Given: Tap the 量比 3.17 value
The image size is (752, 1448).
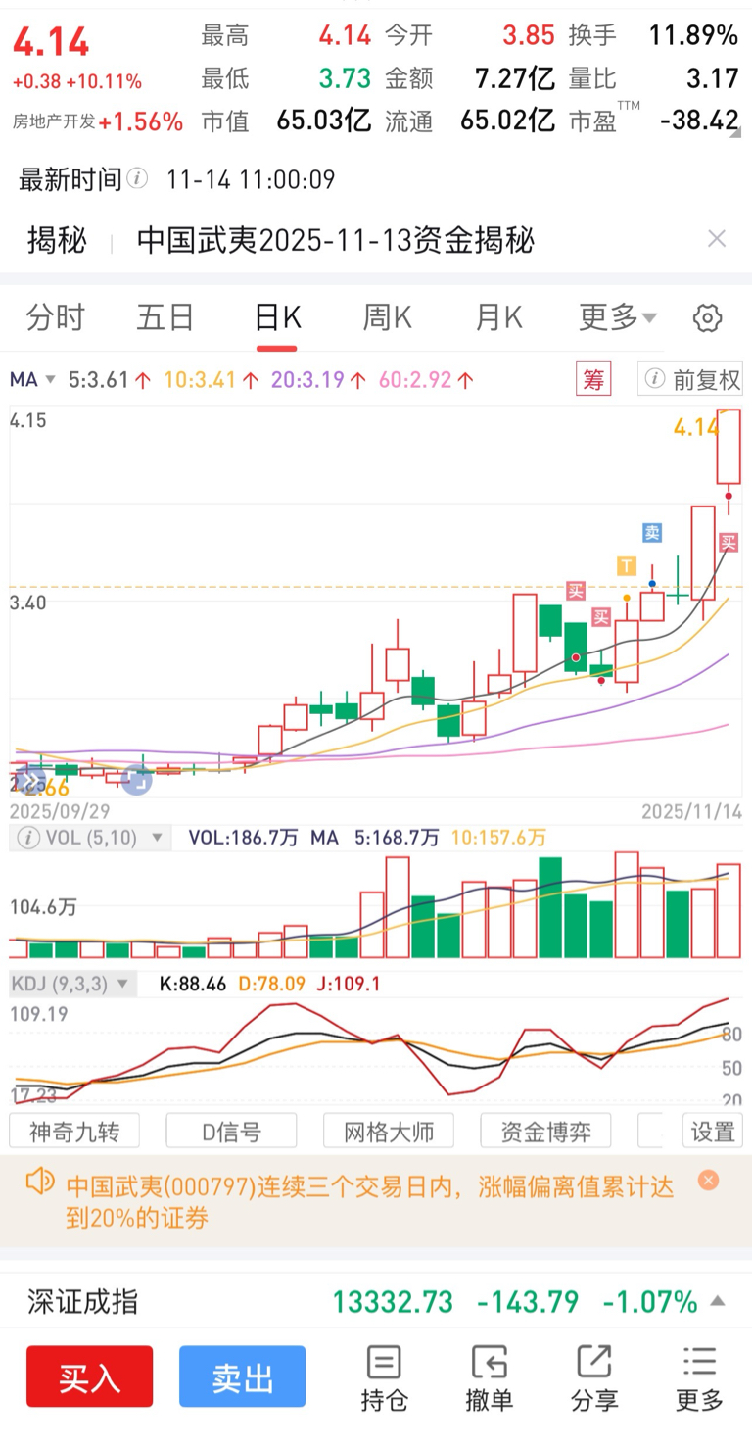Looking at the screenshot, I should tap(712, 78).
